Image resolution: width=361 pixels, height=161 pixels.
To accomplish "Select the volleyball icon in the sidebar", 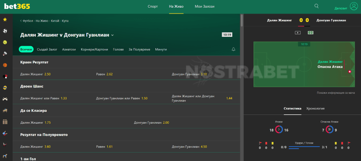I will (5, 88).
